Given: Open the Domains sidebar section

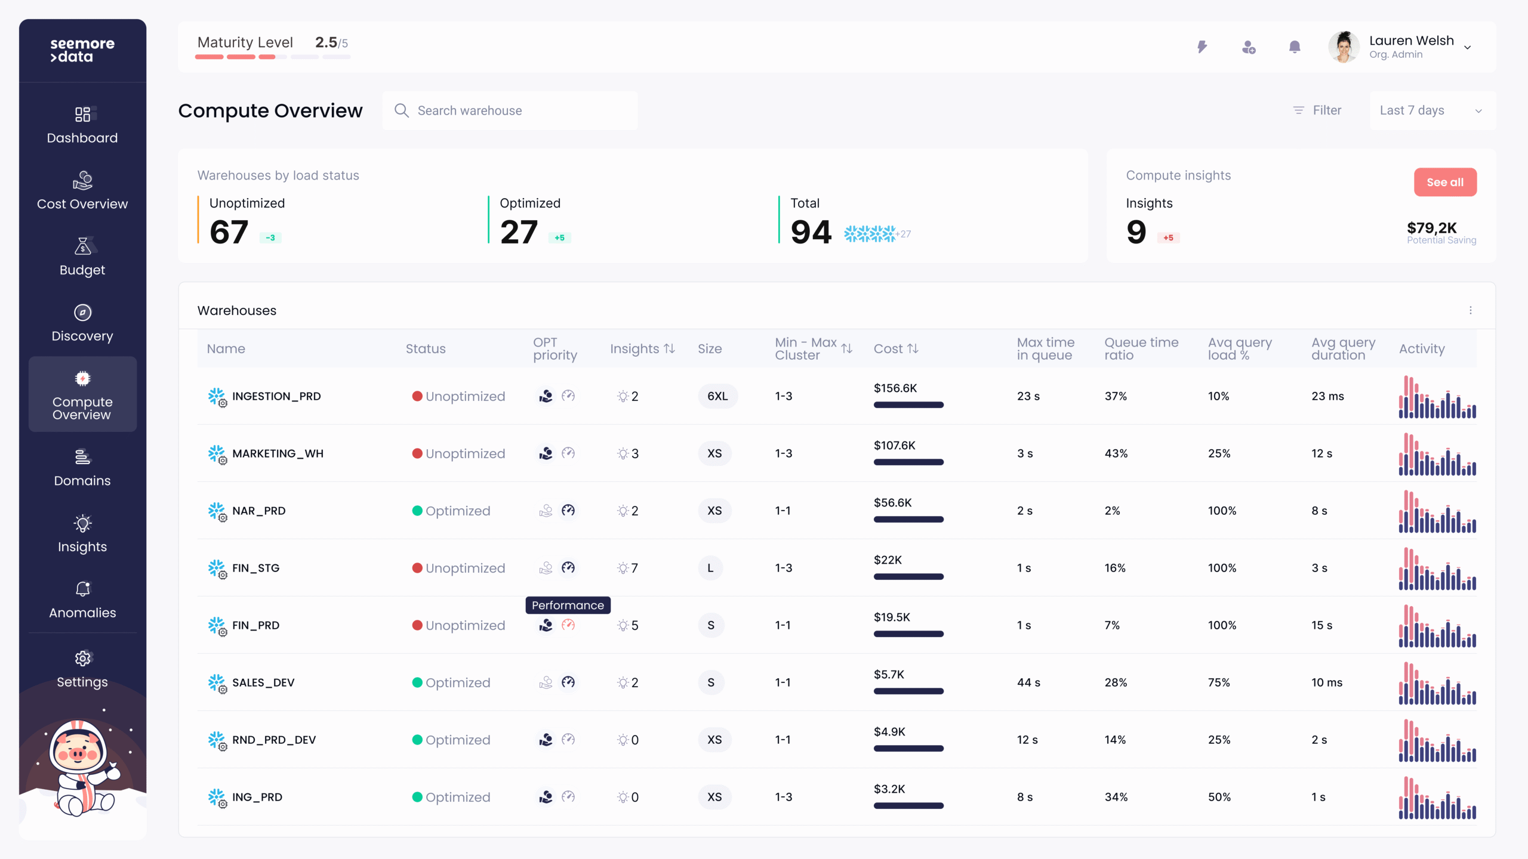Looking at the screenshot, I should coord(82,468).
